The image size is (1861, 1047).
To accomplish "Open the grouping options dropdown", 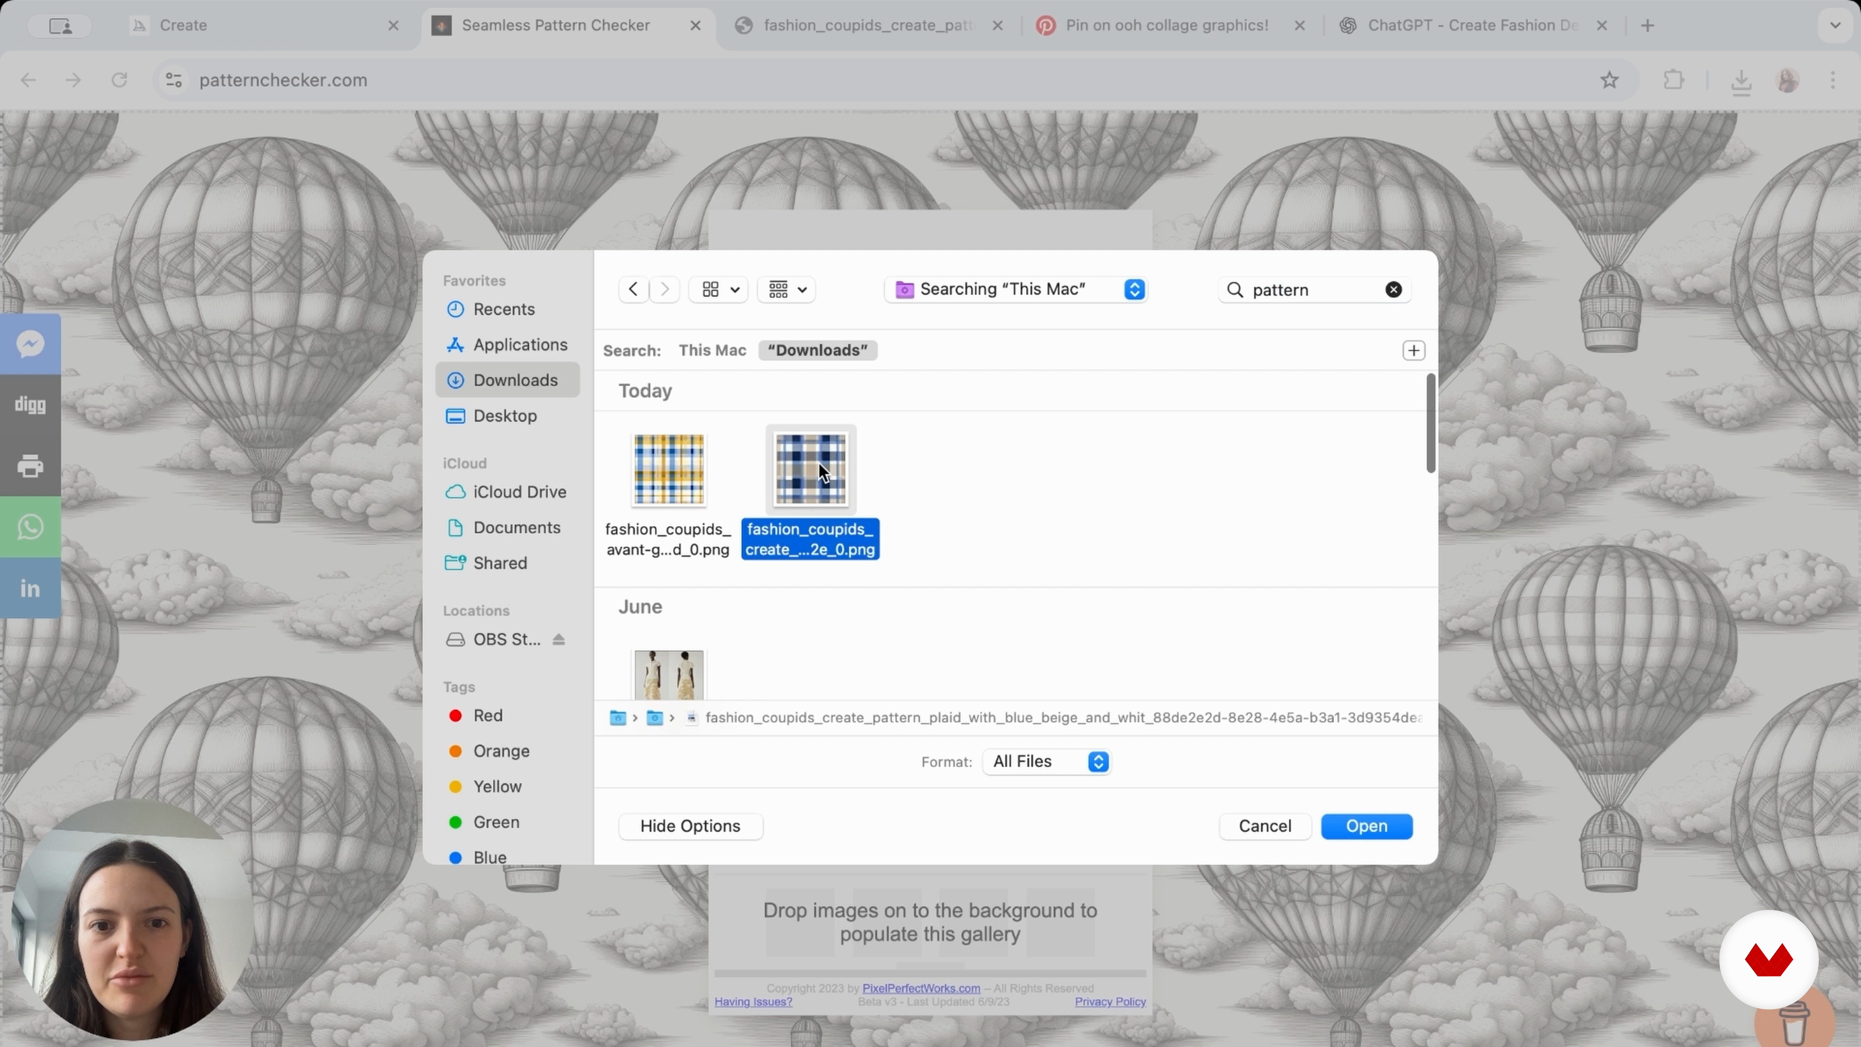I will pos(786,290).
